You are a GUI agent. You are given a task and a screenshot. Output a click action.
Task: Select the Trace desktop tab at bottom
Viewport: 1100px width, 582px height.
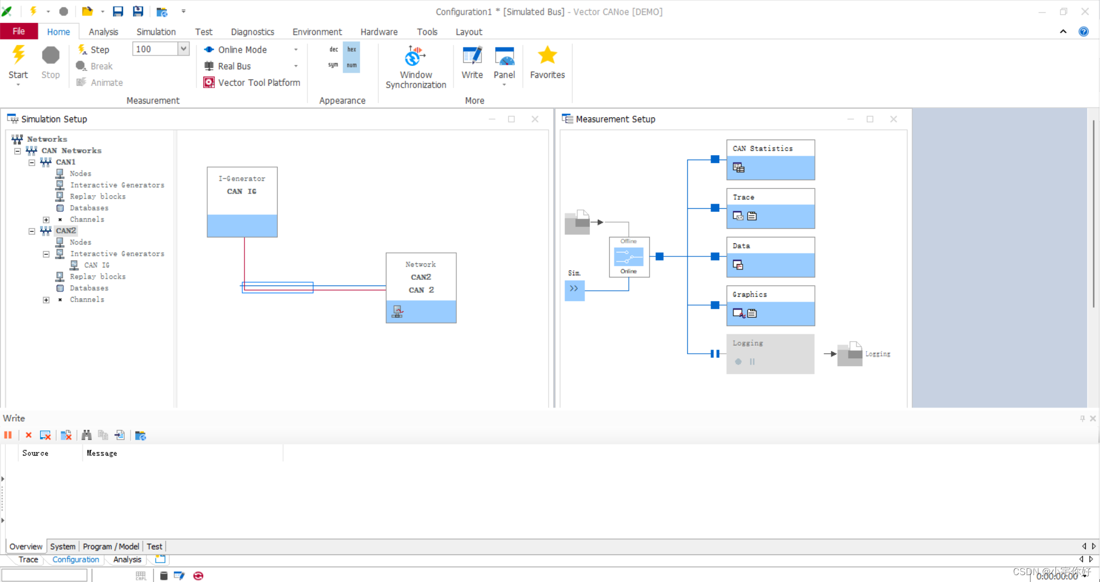click(x=28, y=560)
